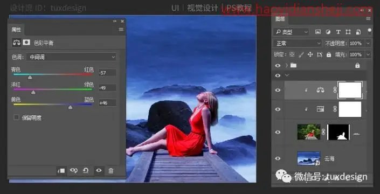This screenshot has width=380, height=194.
Task: Toggle the layer filtering switch on or off
Action: tap(369, 31)
